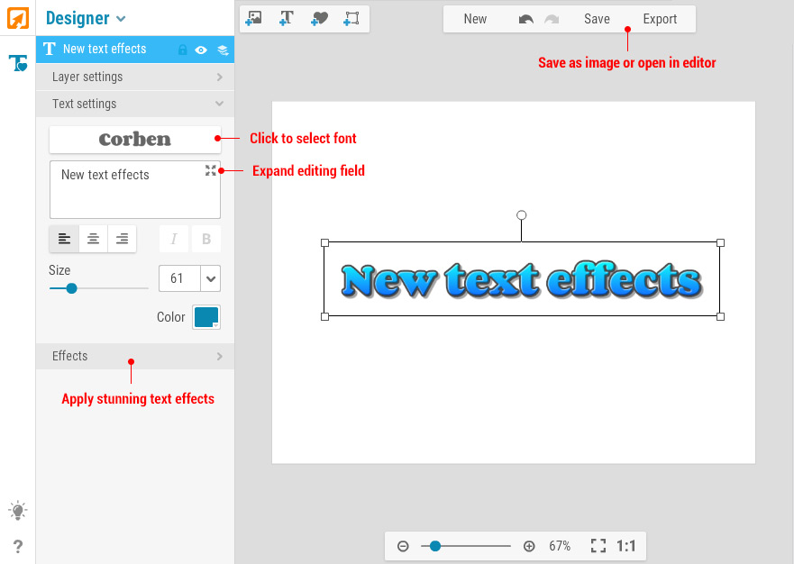
Task: Toggle italic text formatting
Action: point(175,239)
